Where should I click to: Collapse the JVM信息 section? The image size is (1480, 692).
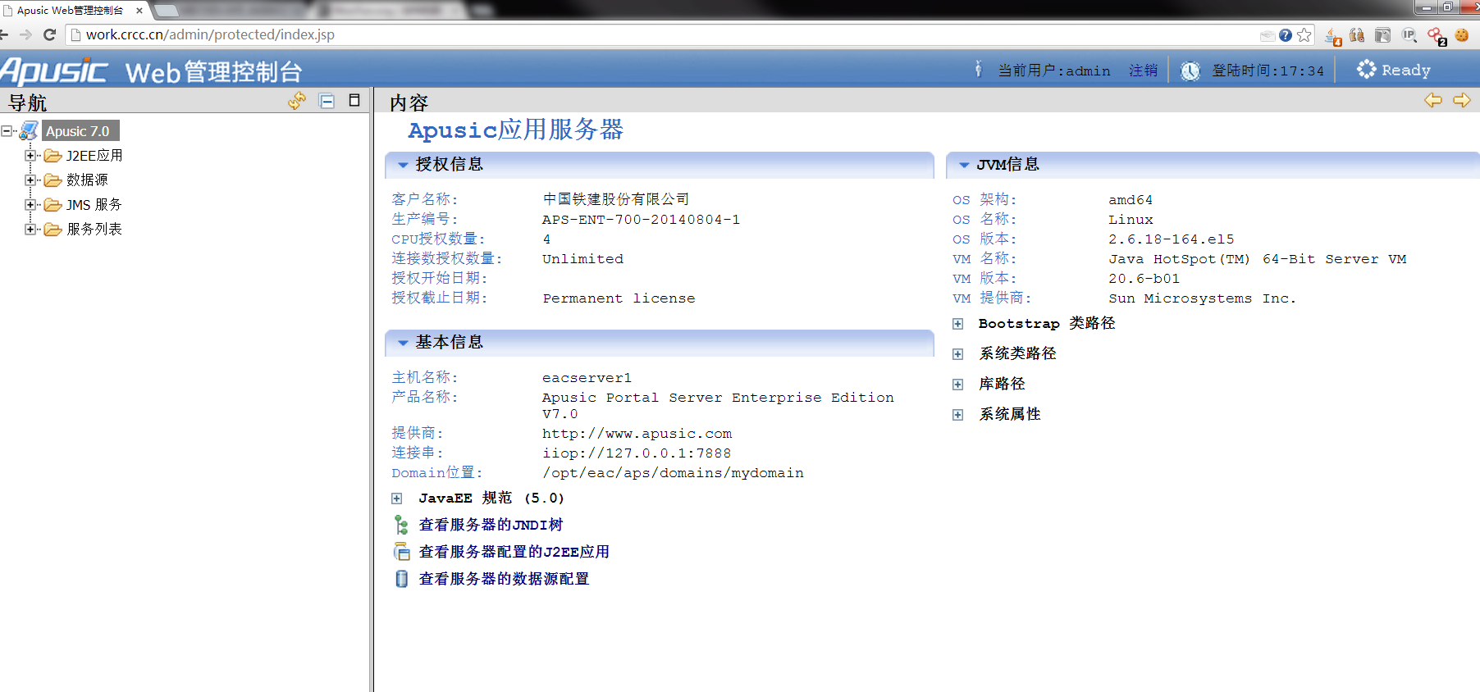[964, 165]
